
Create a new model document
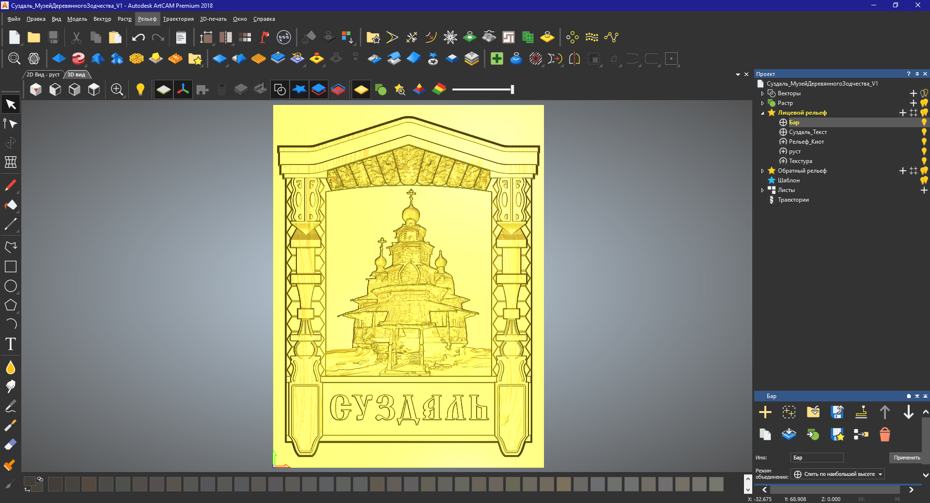[15, 37]
